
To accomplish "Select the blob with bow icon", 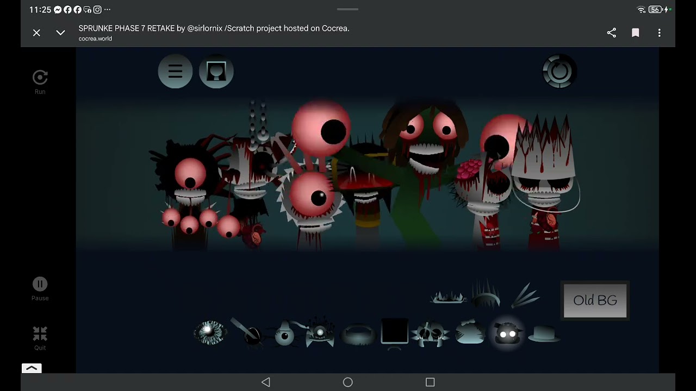I will click(x=469, y=332).
